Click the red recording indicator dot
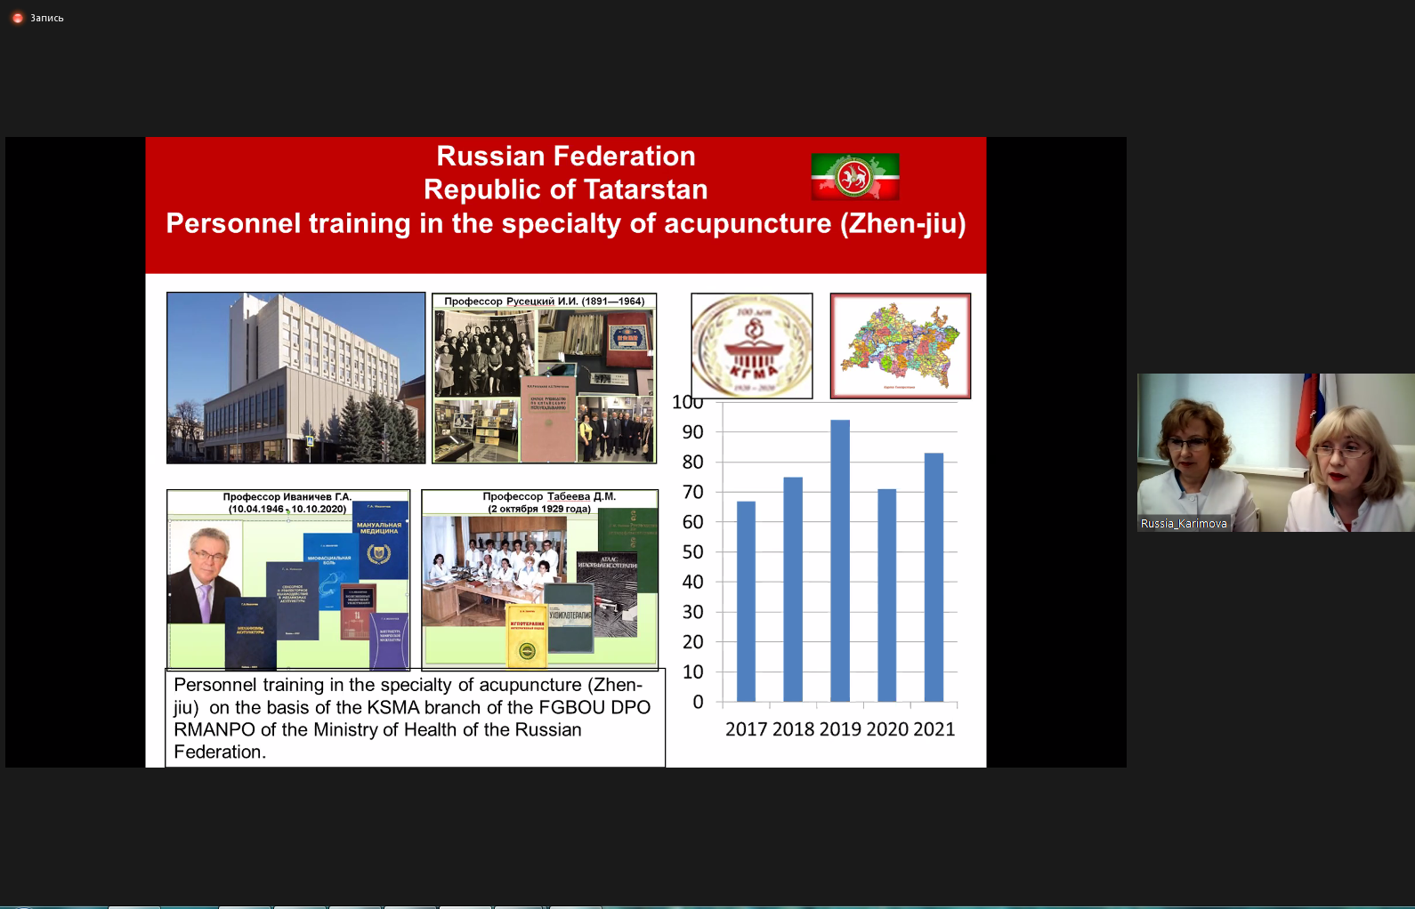 tap(17, 18)
